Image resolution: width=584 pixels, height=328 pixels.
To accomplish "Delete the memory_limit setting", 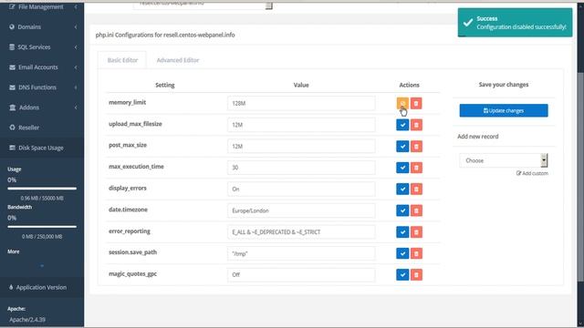I will click(x=416, y=103).
